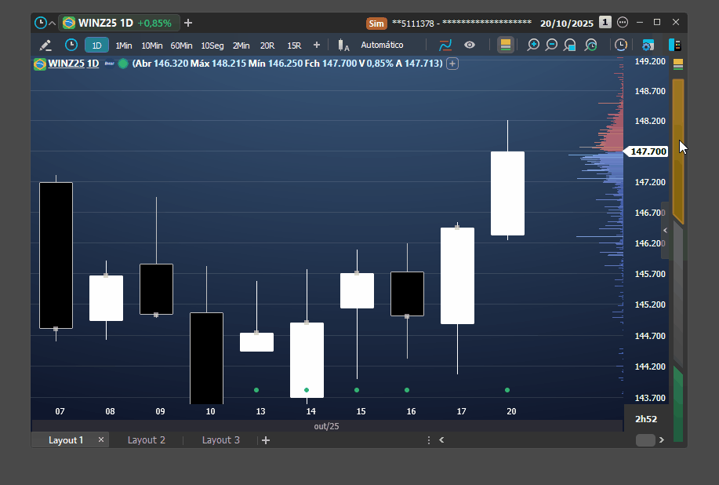Expand the chevron next to title clock
This screenshot has height=485, width=719.
click(x=53, y=23)
